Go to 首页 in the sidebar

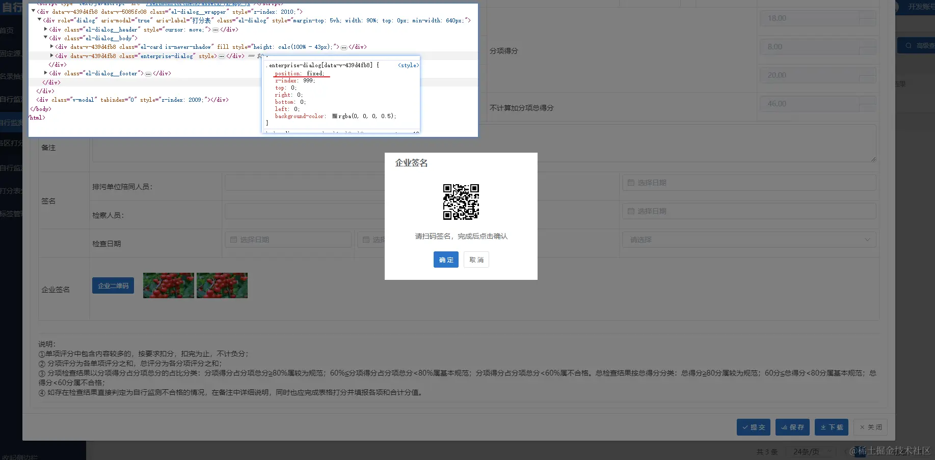7,31
